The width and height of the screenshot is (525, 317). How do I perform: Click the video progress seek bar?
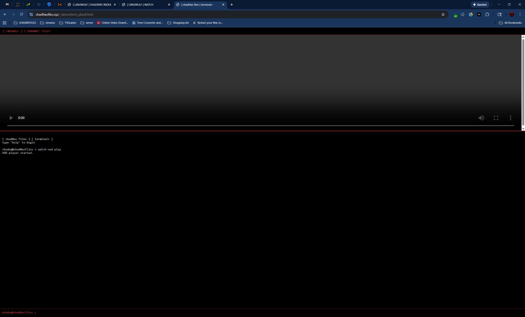pyautogui.click(x=260, y=125)
